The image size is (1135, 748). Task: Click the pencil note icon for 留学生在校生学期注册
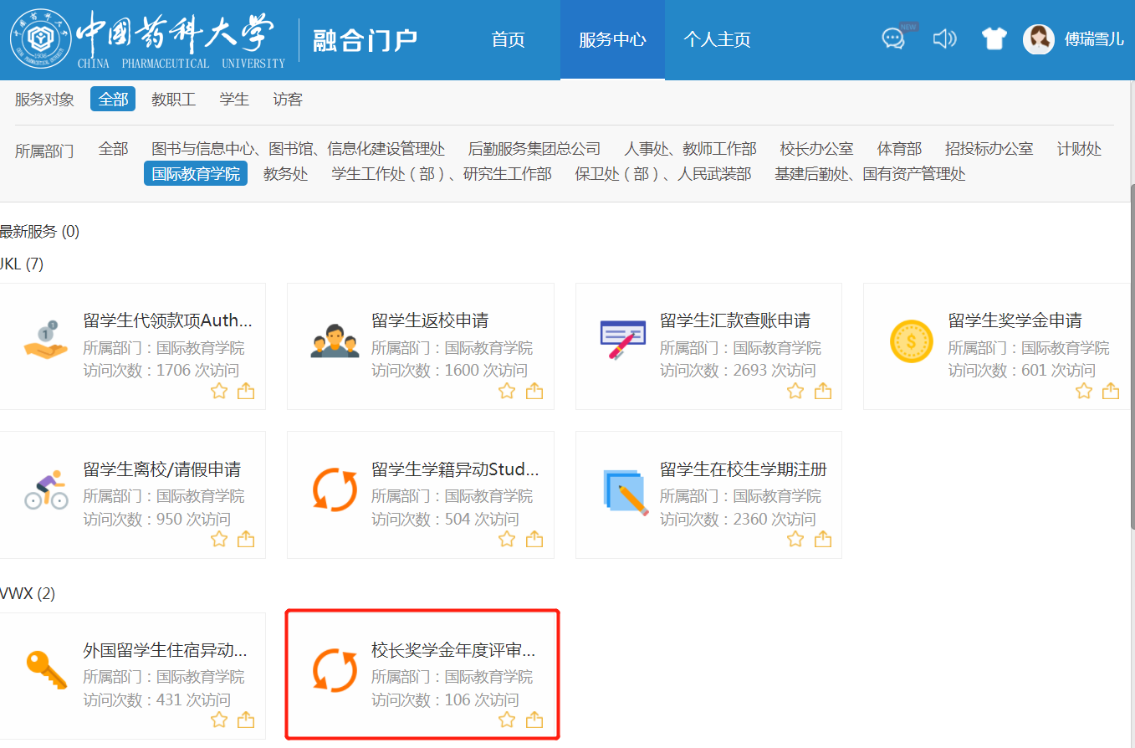[625, 491]
